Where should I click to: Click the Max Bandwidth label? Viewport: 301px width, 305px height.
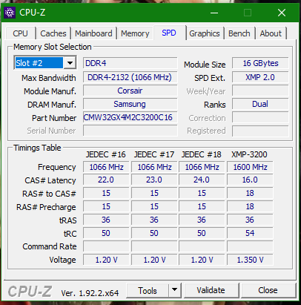tap(49, 78)
